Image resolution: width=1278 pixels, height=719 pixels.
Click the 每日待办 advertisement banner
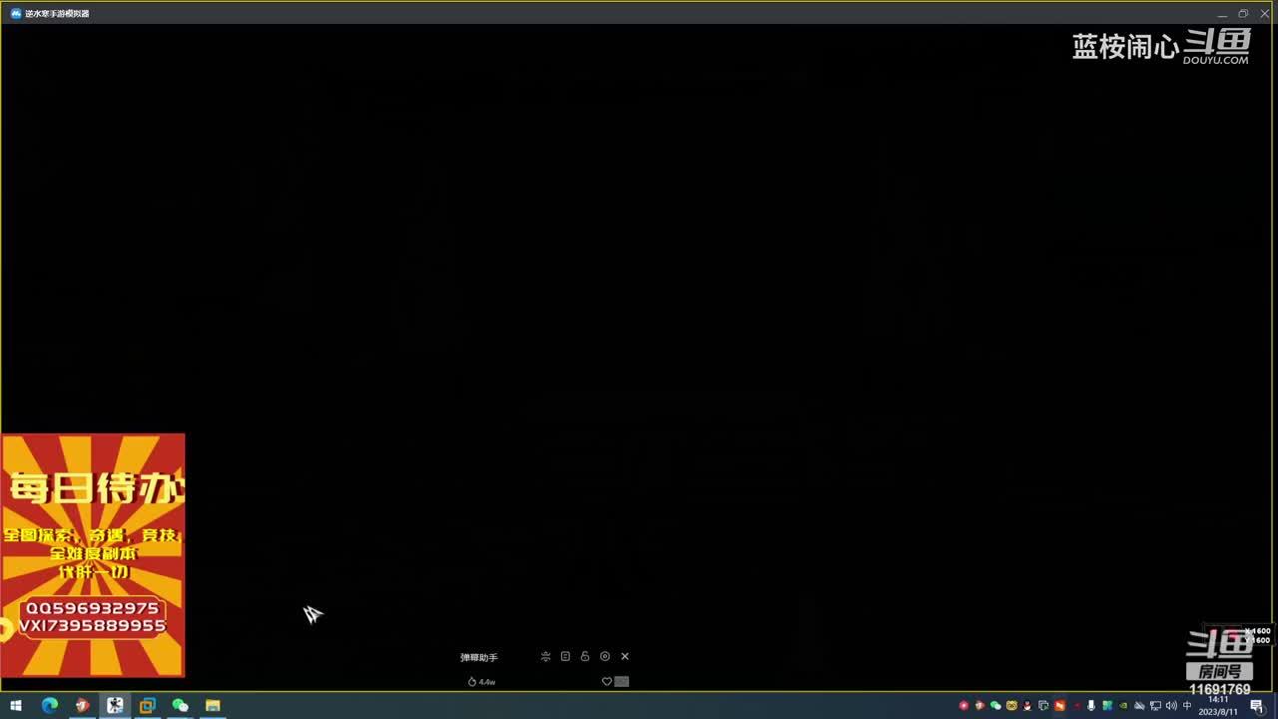click(93, 555)
